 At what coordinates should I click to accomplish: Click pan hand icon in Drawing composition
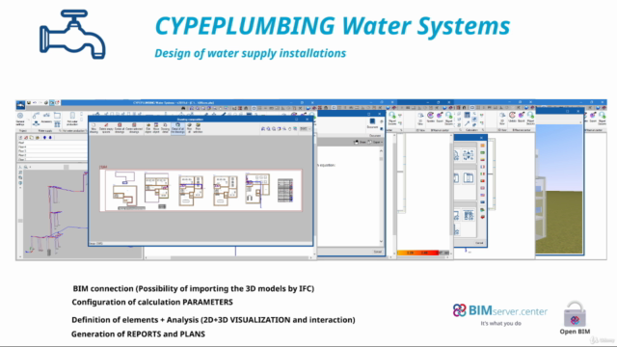tap(289, 129)
